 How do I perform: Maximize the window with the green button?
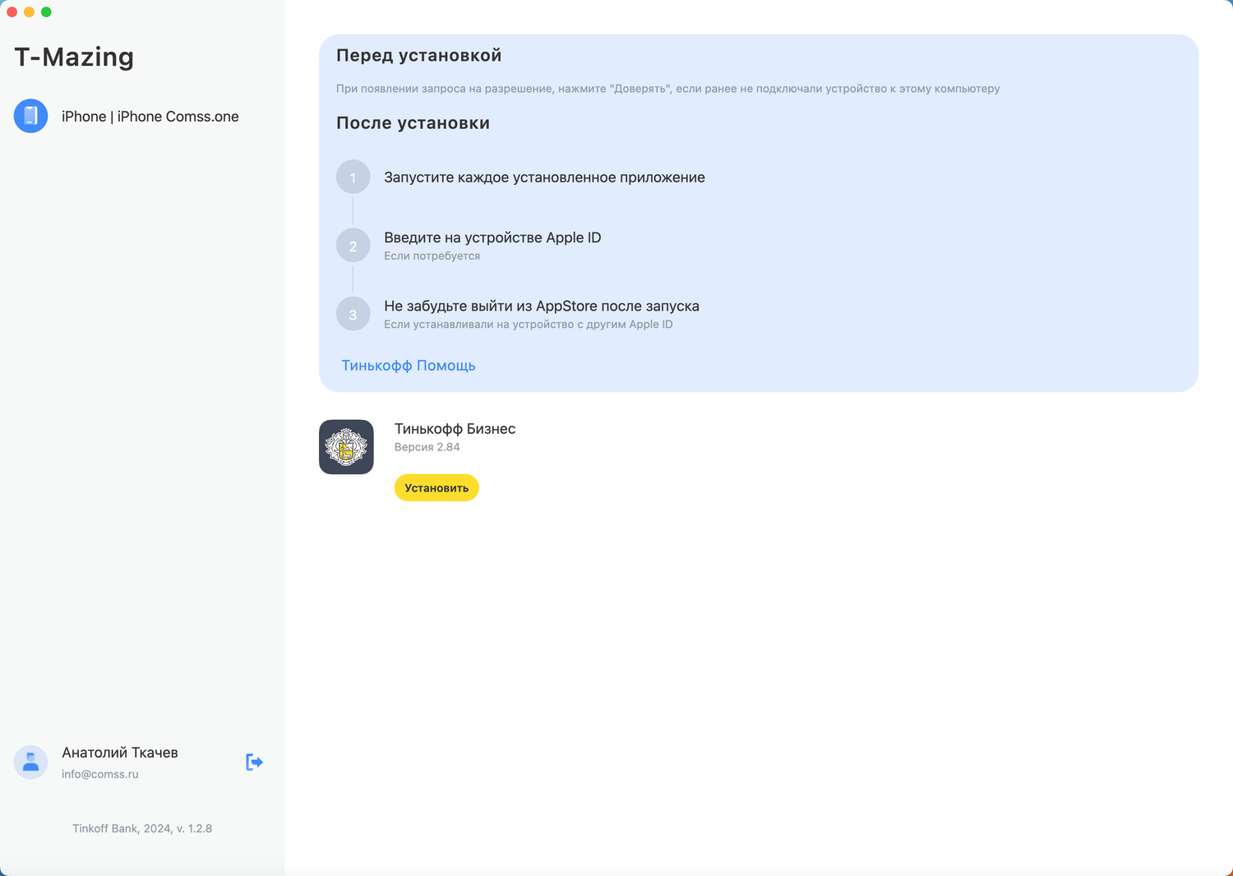point(46,12)
